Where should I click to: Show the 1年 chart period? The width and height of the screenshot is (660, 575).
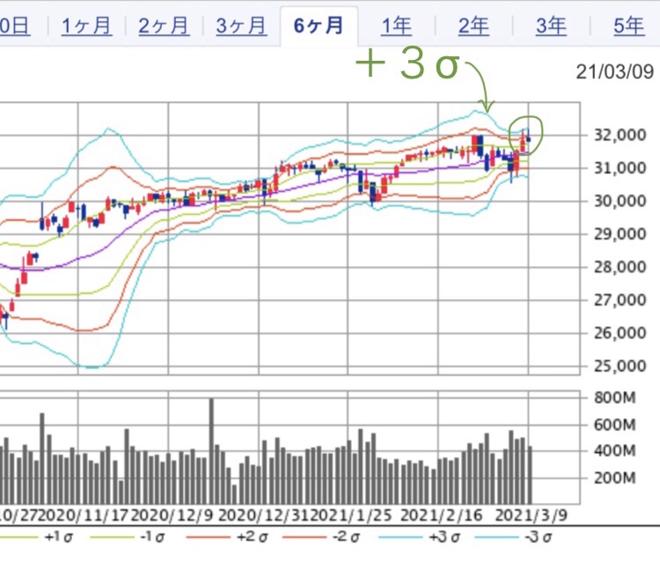(x=396, y=26)
